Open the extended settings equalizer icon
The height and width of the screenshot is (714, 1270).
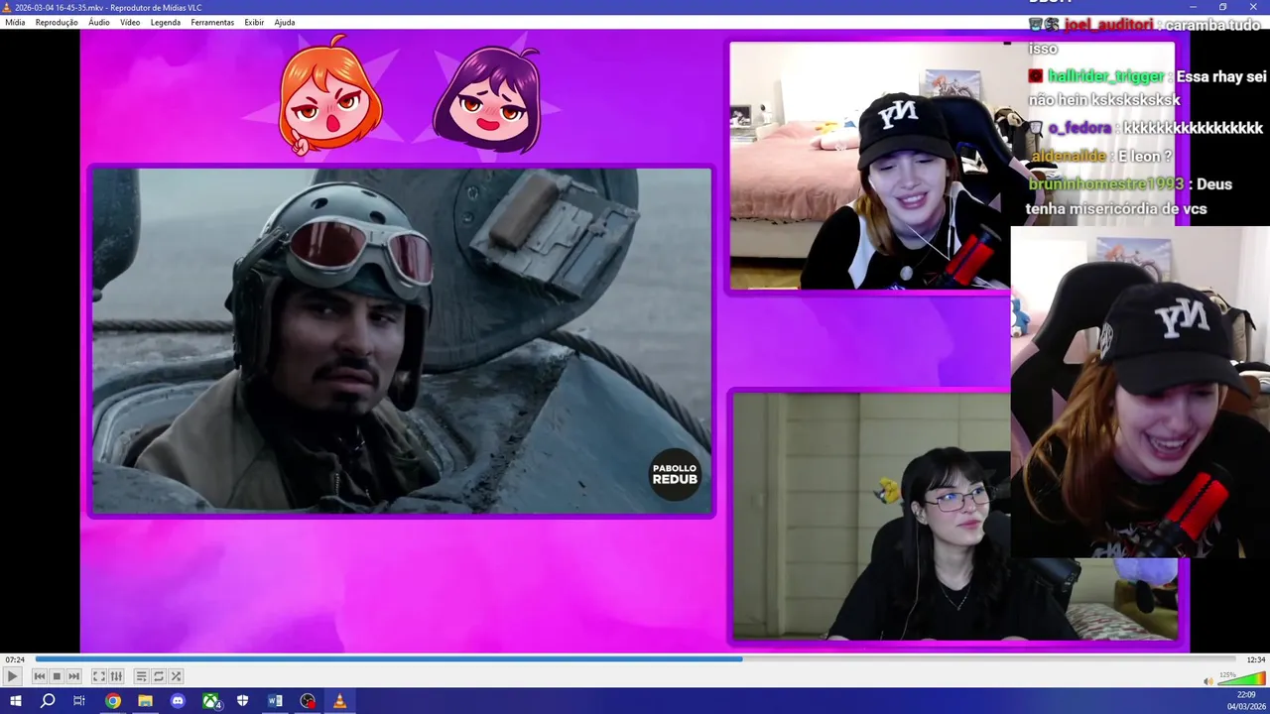[x=116, y=676]
